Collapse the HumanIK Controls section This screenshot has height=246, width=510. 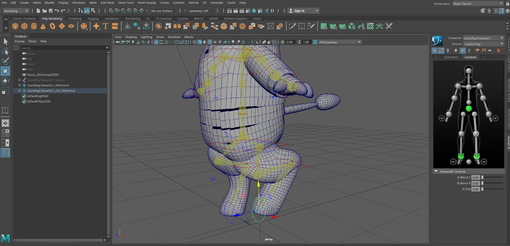point(436,171)
